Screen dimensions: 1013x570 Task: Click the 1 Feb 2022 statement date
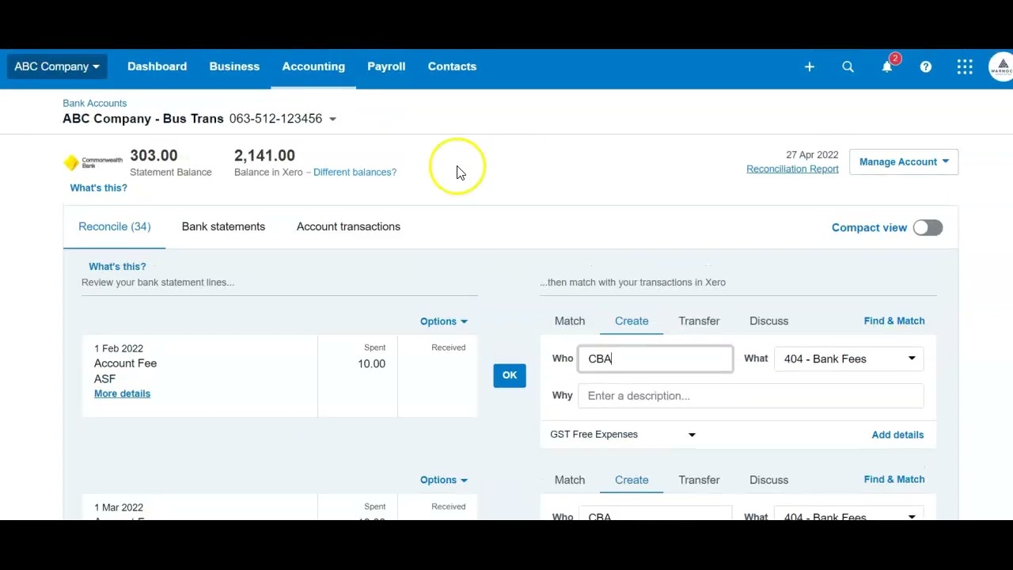coord(119,348)
